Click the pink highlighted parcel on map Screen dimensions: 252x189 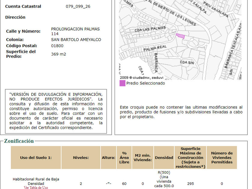click(180, 36)
